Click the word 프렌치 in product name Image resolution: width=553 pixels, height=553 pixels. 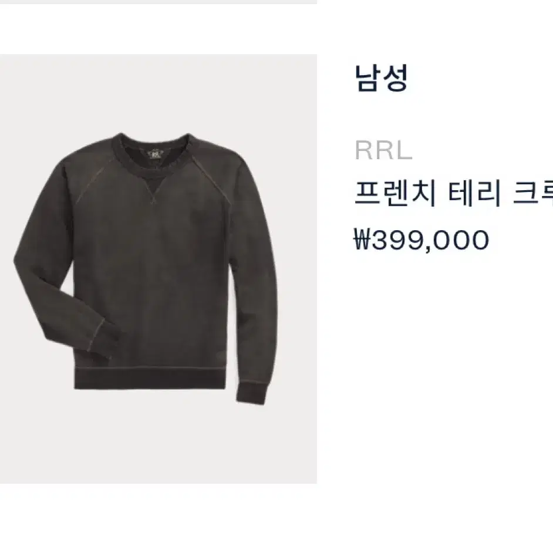395,193
